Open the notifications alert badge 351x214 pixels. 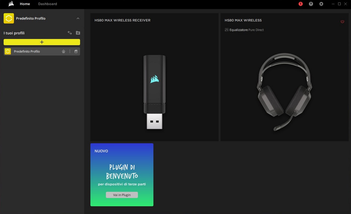(301, 4)
